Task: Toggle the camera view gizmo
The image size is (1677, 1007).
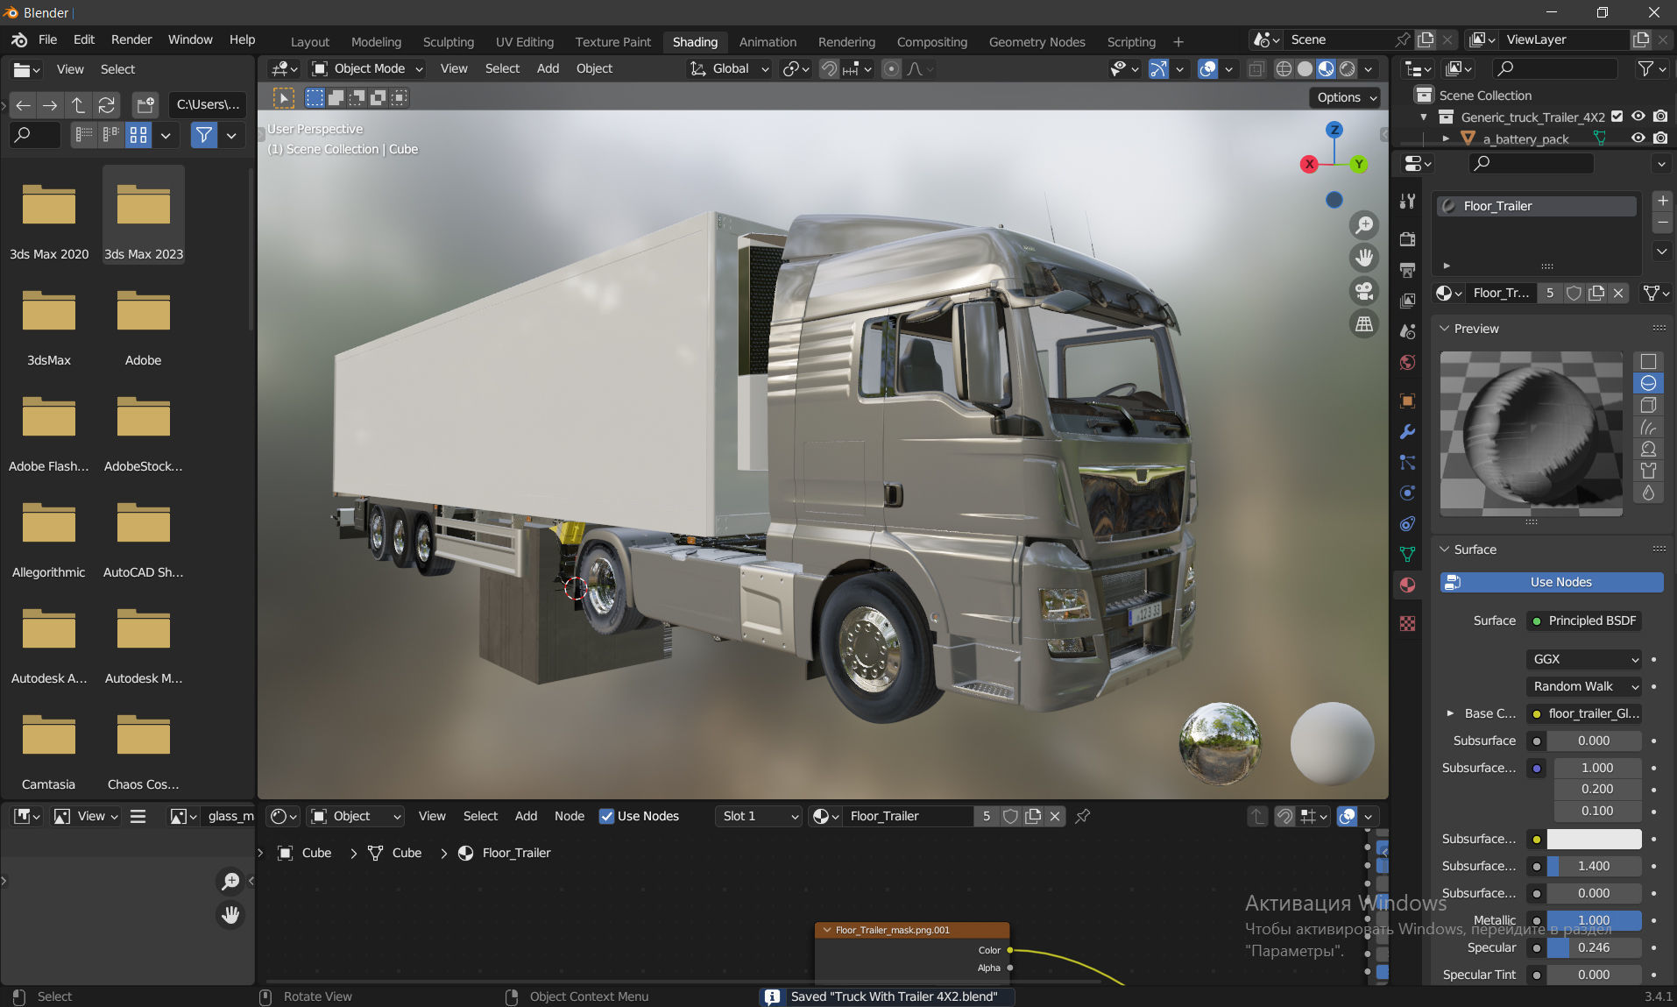Action: [1364, 291]
